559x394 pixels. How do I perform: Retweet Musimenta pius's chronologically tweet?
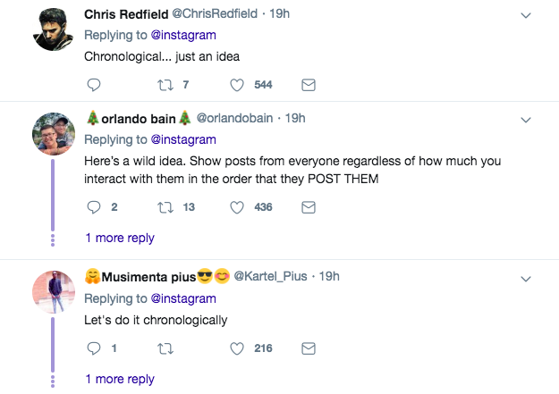click(165, 348)
